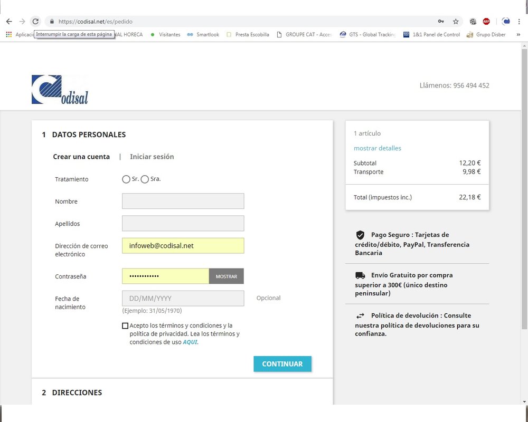Click the scrollbar down arrow

524,401
